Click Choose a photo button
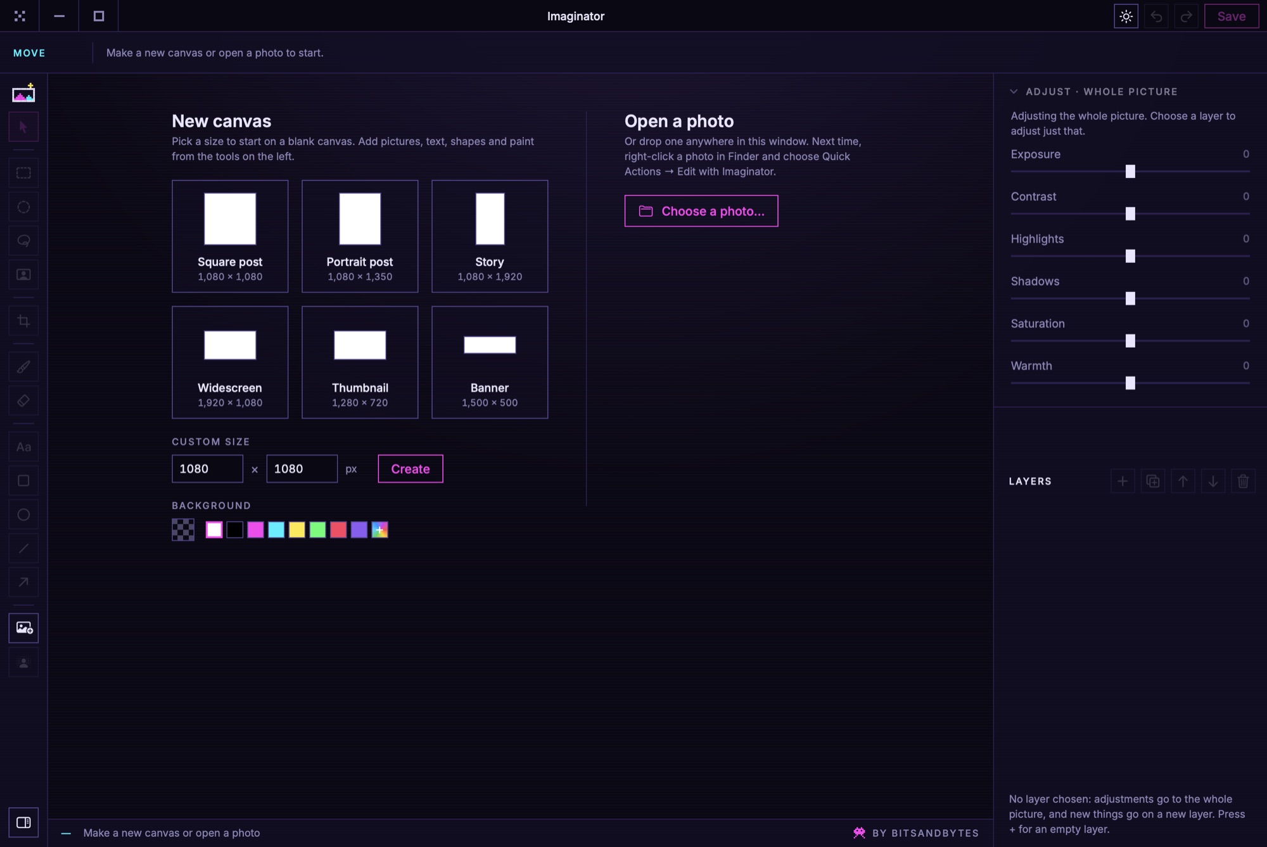This screenshot has height=847, width=1267. [701, 211]
